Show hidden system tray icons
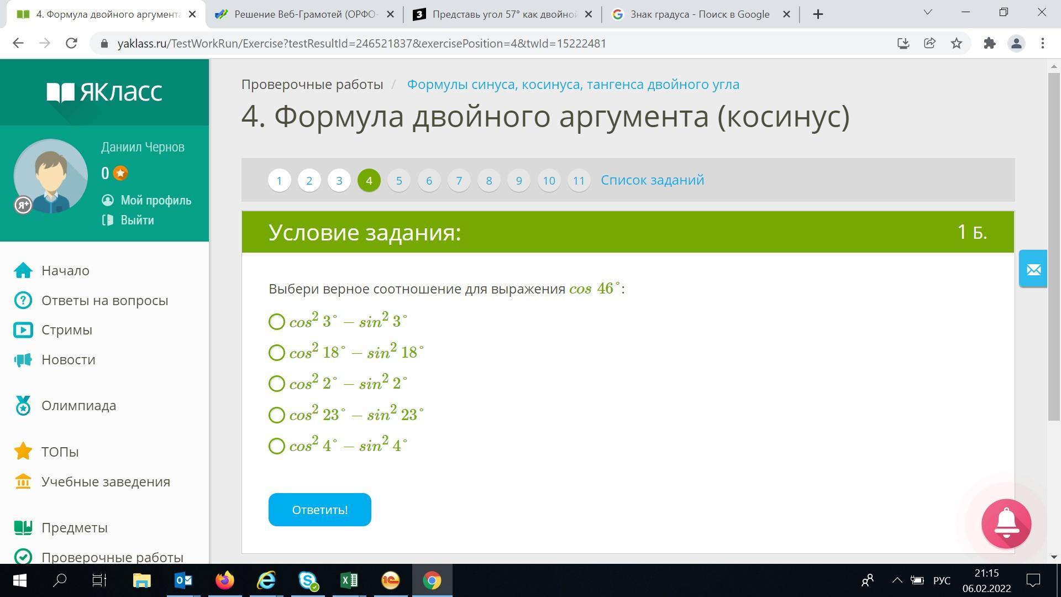 click(897, 580)
